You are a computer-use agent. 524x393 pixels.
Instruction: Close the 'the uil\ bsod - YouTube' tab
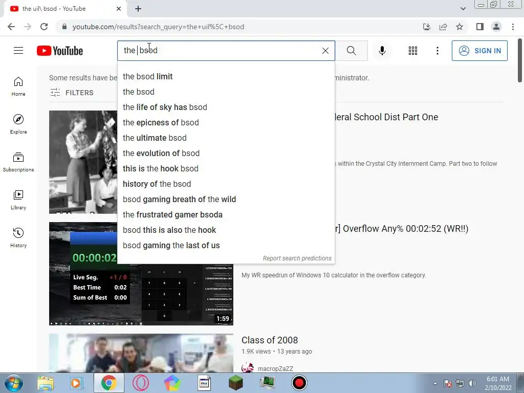pyautogui.click(x=119, y=9)
